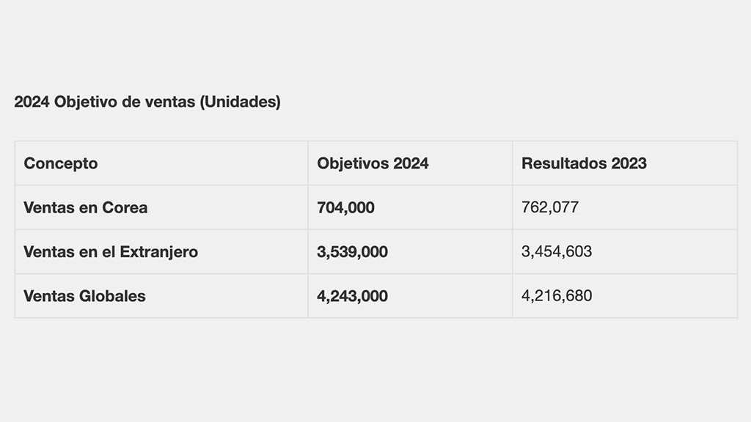Select the 'Concepto' column header
The height and width of the screenshot is (422, 751).
[161, 163]
